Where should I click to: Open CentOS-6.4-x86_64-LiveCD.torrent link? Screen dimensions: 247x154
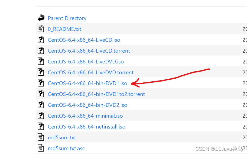[x=89, y=51]
